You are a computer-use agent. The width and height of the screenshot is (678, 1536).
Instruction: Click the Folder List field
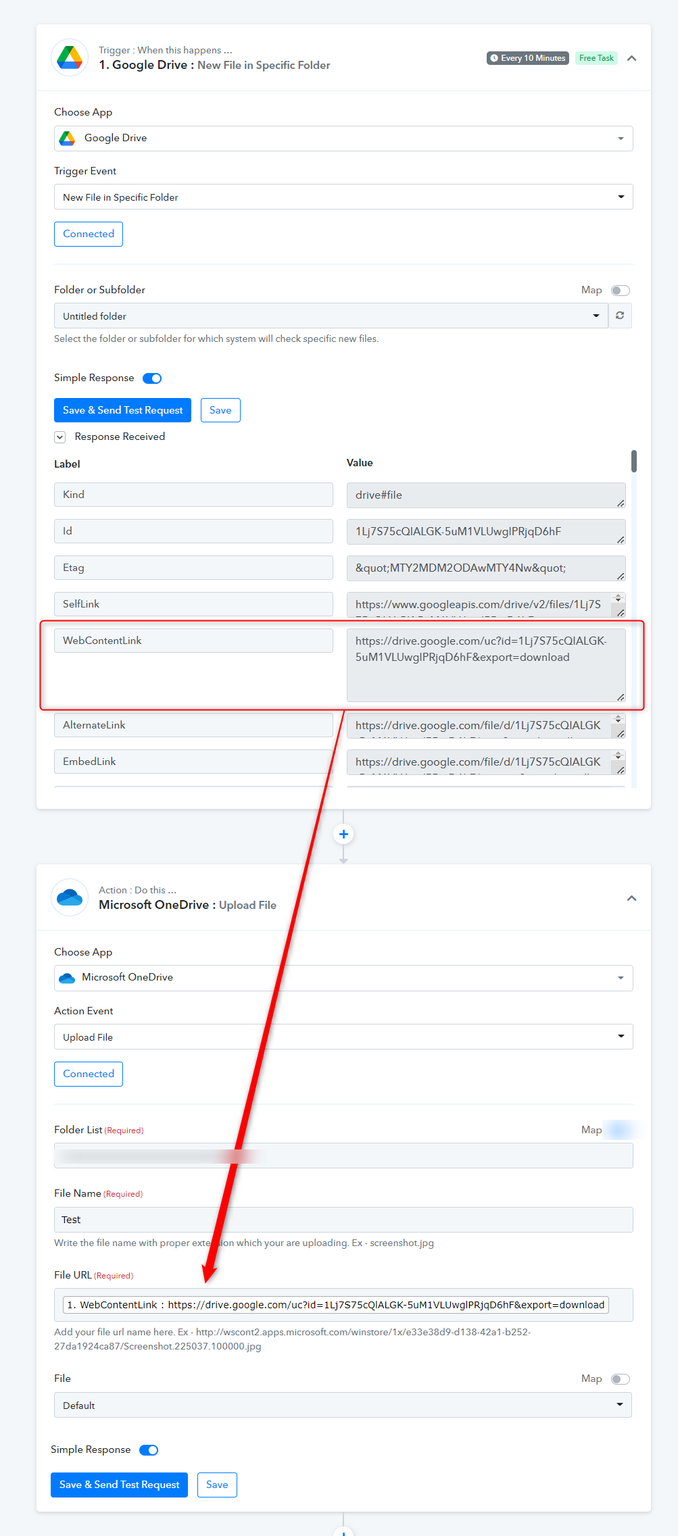[x=343, y=1156]
